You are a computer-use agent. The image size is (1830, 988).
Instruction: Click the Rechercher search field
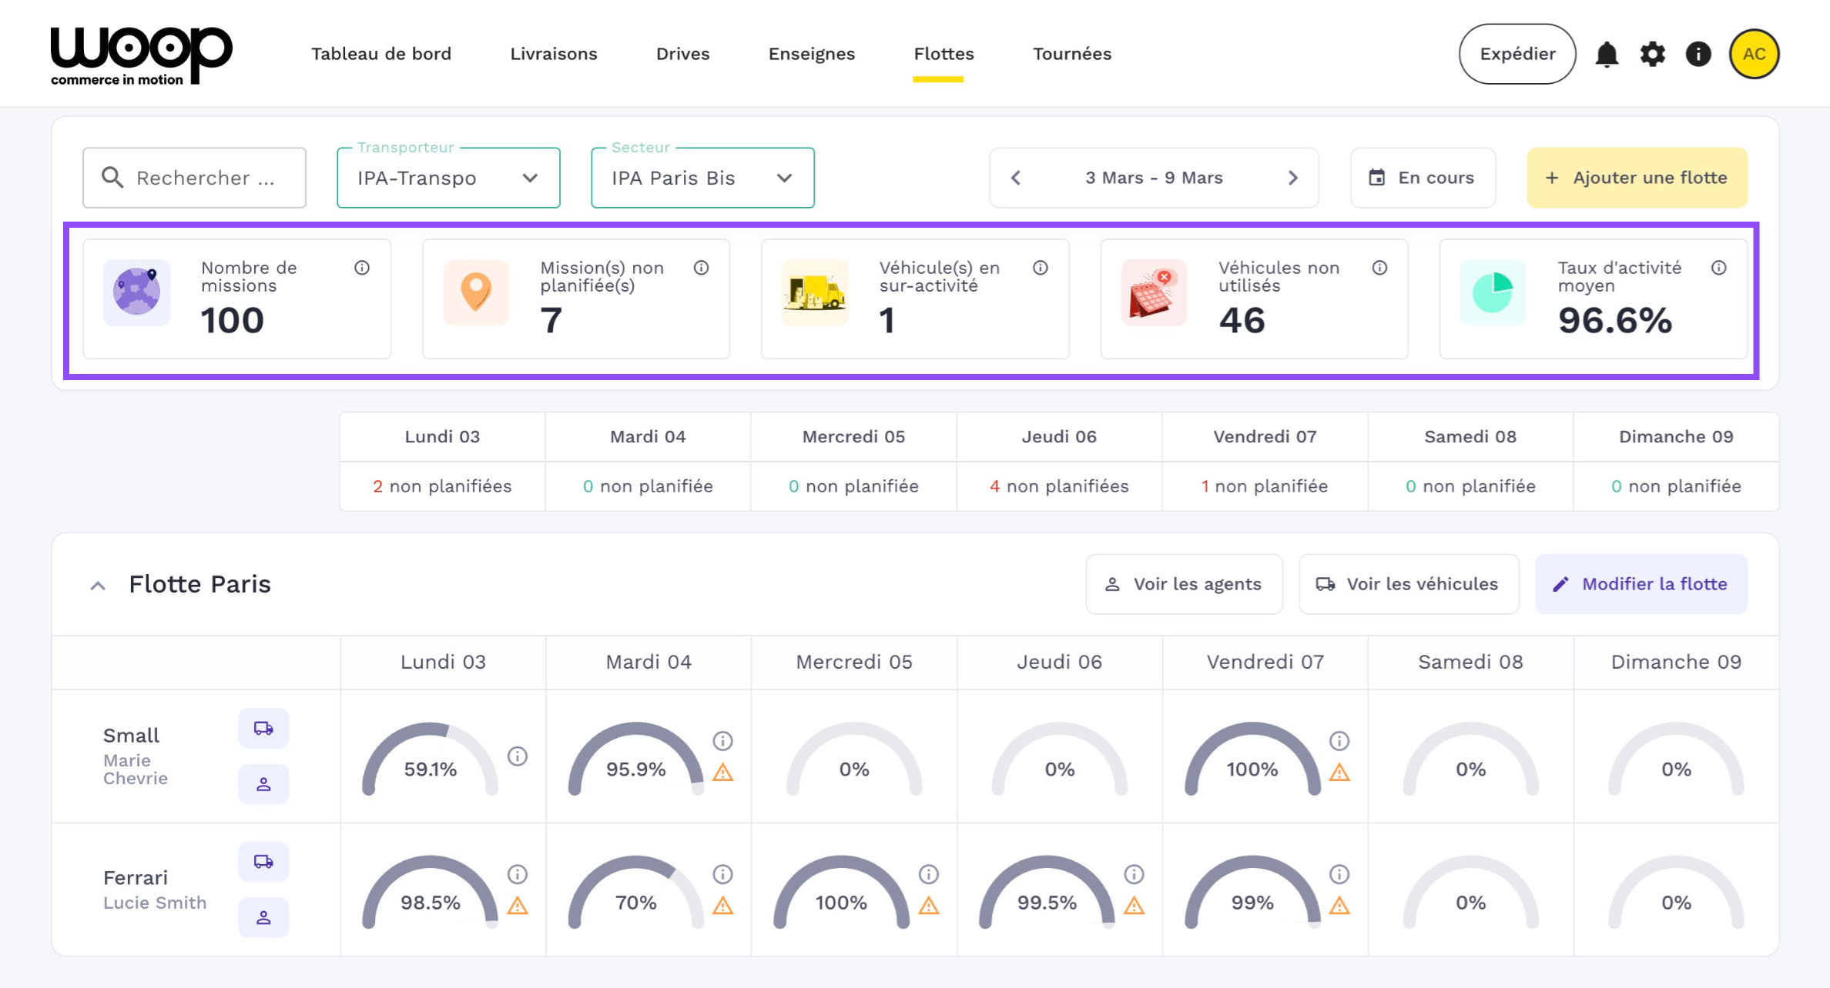click(194, 178)
